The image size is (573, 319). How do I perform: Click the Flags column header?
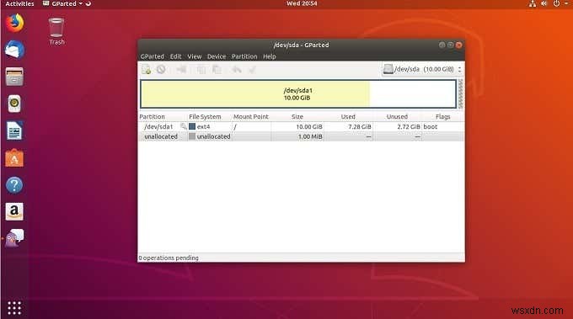[442, 117]
